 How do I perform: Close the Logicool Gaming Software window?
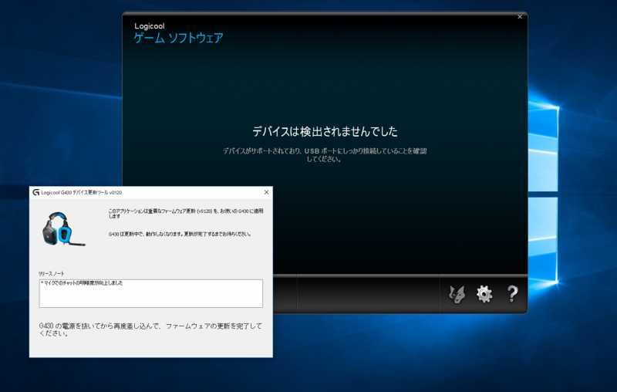coord(520,17)
